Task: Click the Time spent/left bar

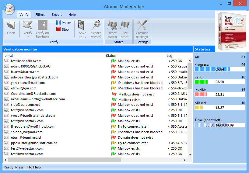Action: point(219,125)
